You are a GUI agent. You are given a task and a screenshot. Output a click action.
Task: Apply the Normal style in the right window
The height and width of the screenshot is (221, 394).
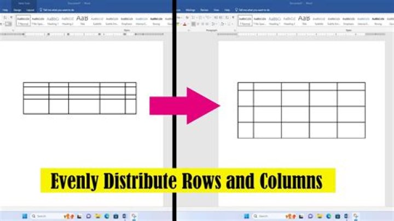(245, 21)
